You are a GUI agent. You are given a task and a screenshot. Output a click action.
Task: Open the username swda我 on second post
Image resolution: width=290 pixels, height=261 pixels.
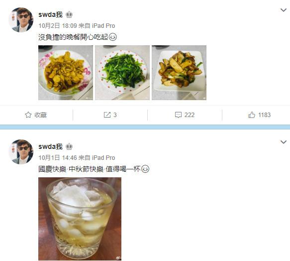(51, 146)
